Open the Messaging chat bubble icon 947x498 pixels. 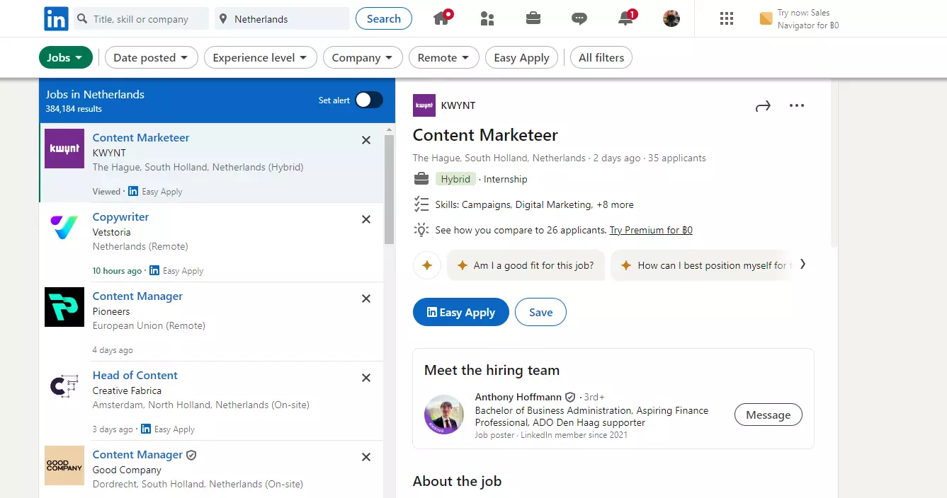pos(579,19)
